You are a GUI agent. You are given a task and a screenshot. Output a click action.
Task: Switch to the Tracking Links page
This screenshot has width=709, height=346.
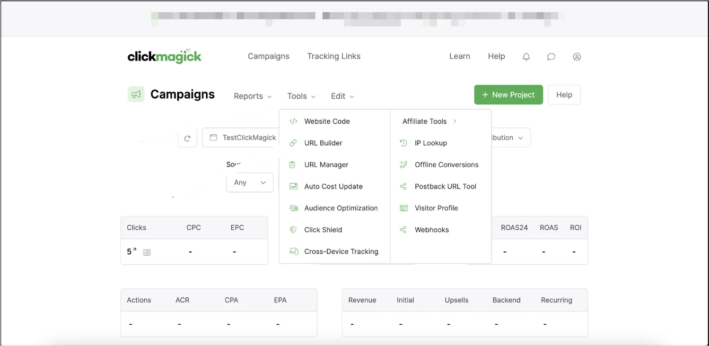(334, 56)
